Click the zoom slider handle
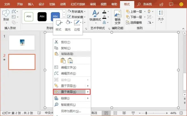 tap(146, 113)
